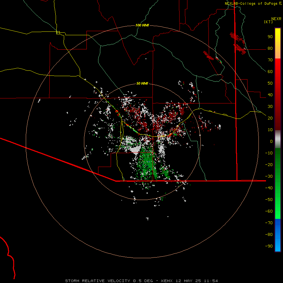Select the 60 value on the velocity scale
This screenshot has height=283, width=283.
point(270,72)
